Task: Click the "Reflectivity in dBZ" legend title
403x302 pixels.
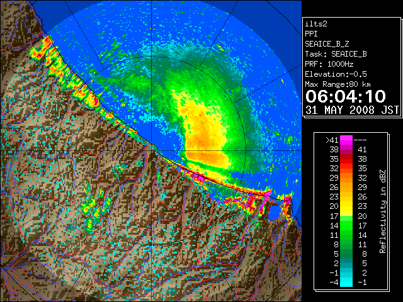Action: click(x=382, y=211)
